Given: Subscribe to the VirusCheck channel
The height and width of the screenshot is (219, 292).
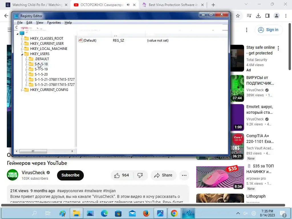Looking at the screenshot, I should click(70, 175).
